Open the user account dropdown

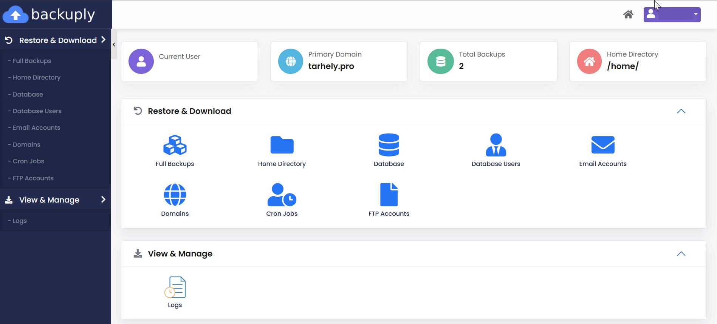pos(672,15)
